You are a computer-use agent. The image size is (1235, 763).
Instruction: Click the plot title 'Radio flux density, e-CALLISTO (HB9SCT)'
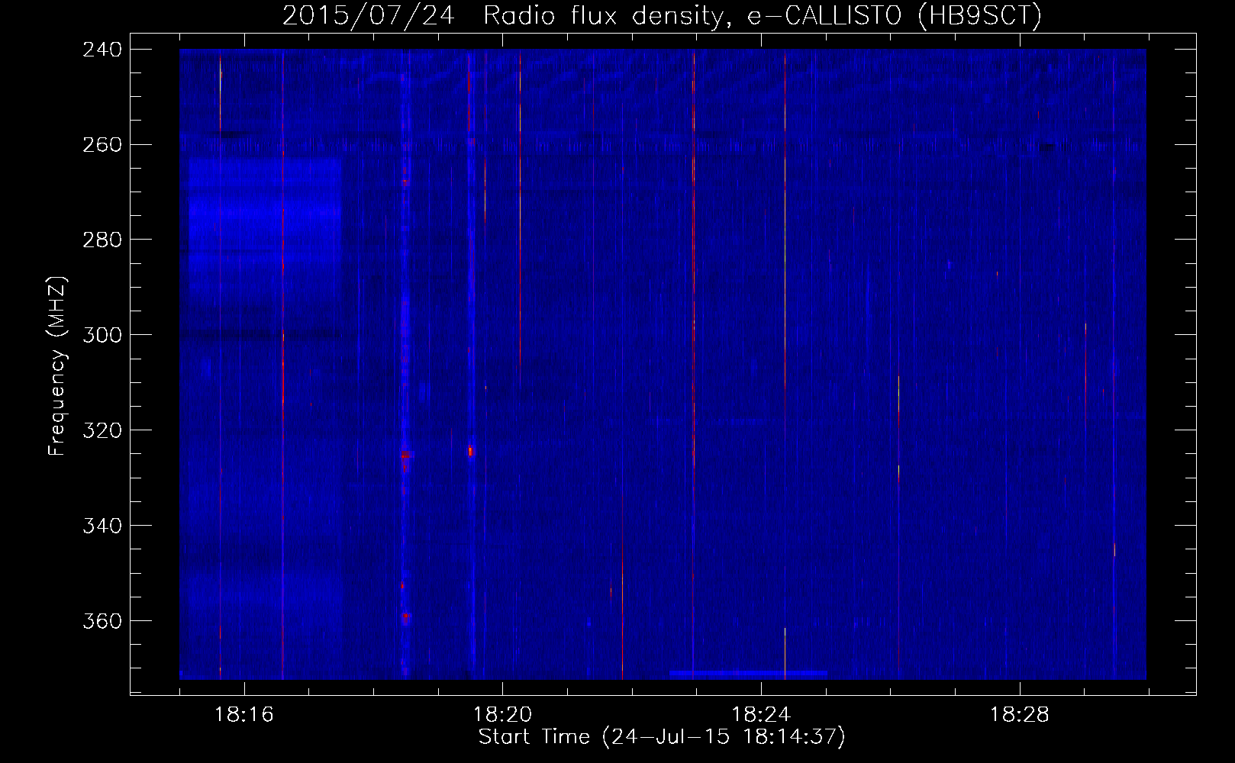pos(763,15)
